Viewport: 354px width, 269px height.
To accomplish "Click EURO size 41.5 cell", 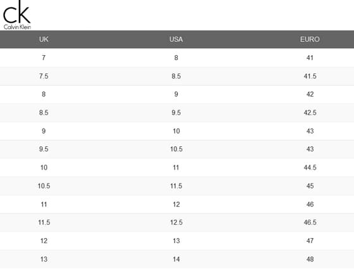I will [x=310, y=76].
